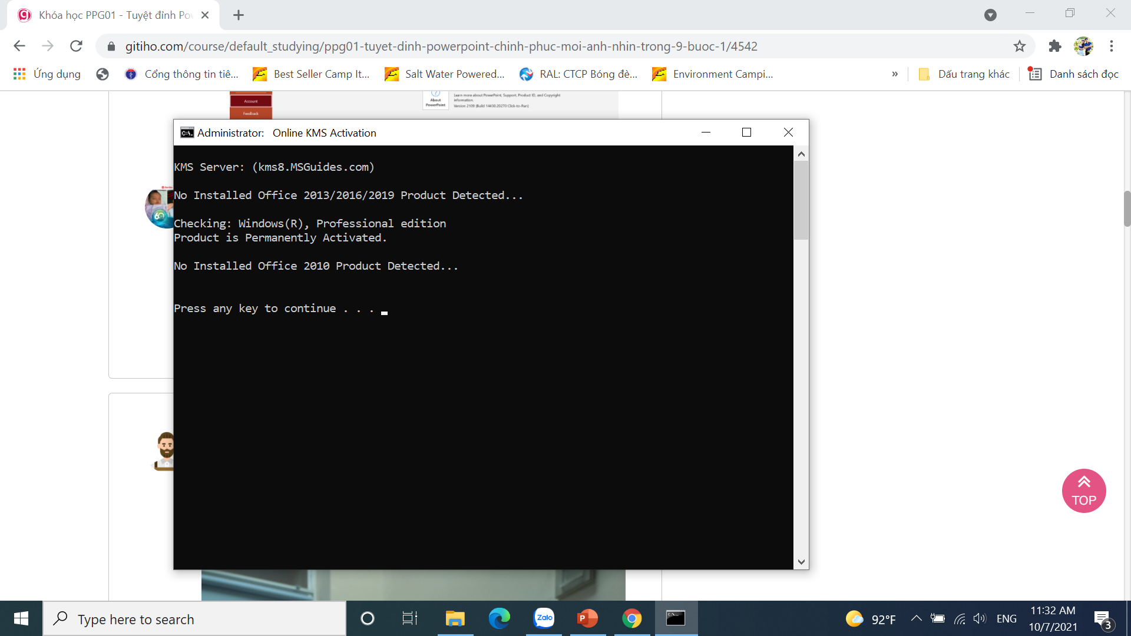Reload the gitiho.com page
1131x636 pixels.
(x=76, y=46)
